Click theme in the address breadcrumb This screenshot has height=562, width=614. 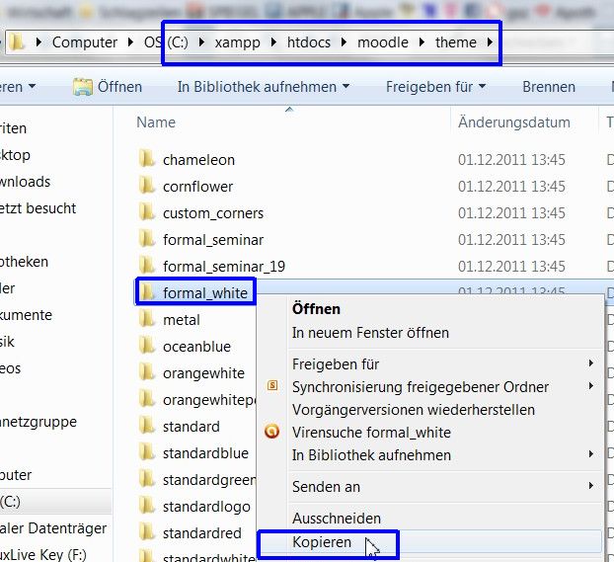pos(456,41)
